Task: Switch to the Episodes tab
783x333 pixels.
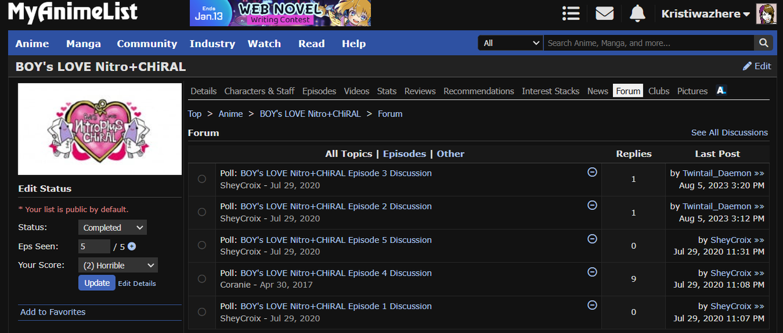Action: tap(319, 91)
